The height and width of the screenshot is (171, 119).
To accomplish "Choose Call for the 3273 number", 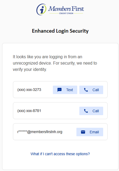I will [x=91, y=90].
